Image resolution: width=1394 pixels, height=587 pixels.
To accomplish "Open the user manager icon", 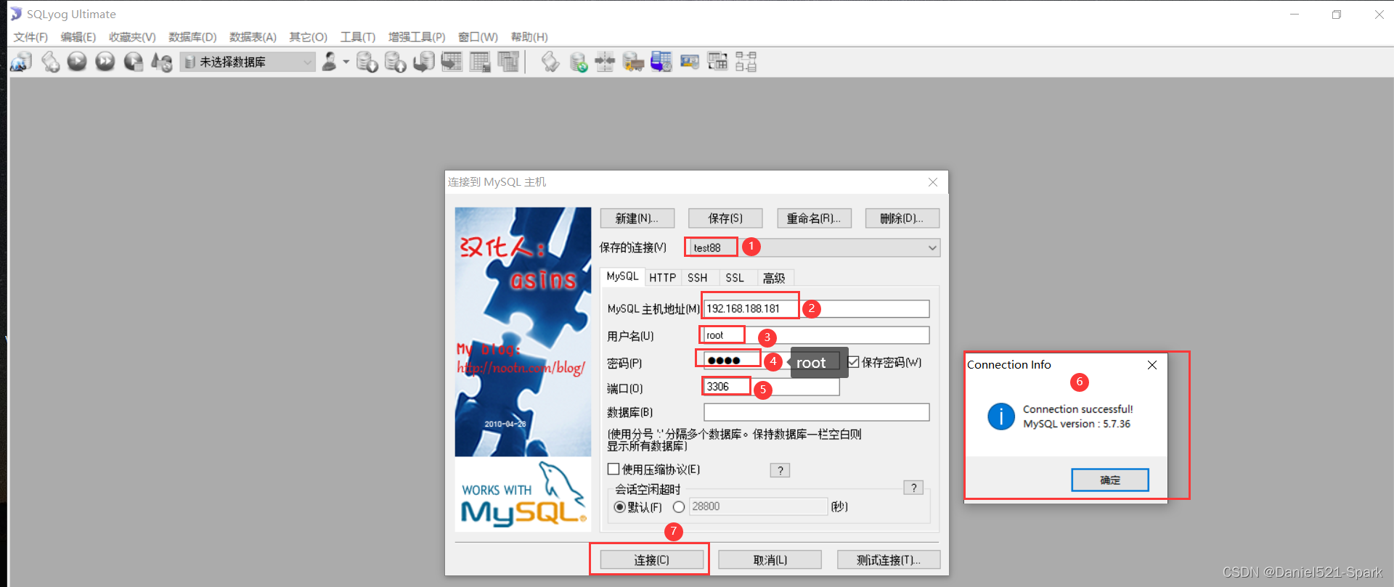I will [x=329, y=62].
